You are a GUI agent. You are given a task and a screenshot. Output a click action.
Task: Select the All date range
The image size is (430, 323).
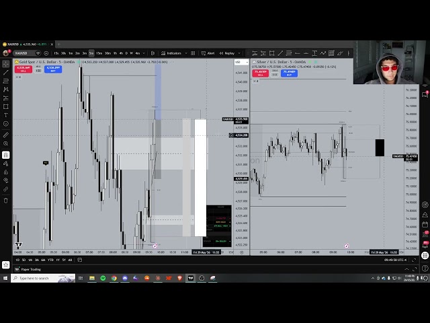coord(70,260)
